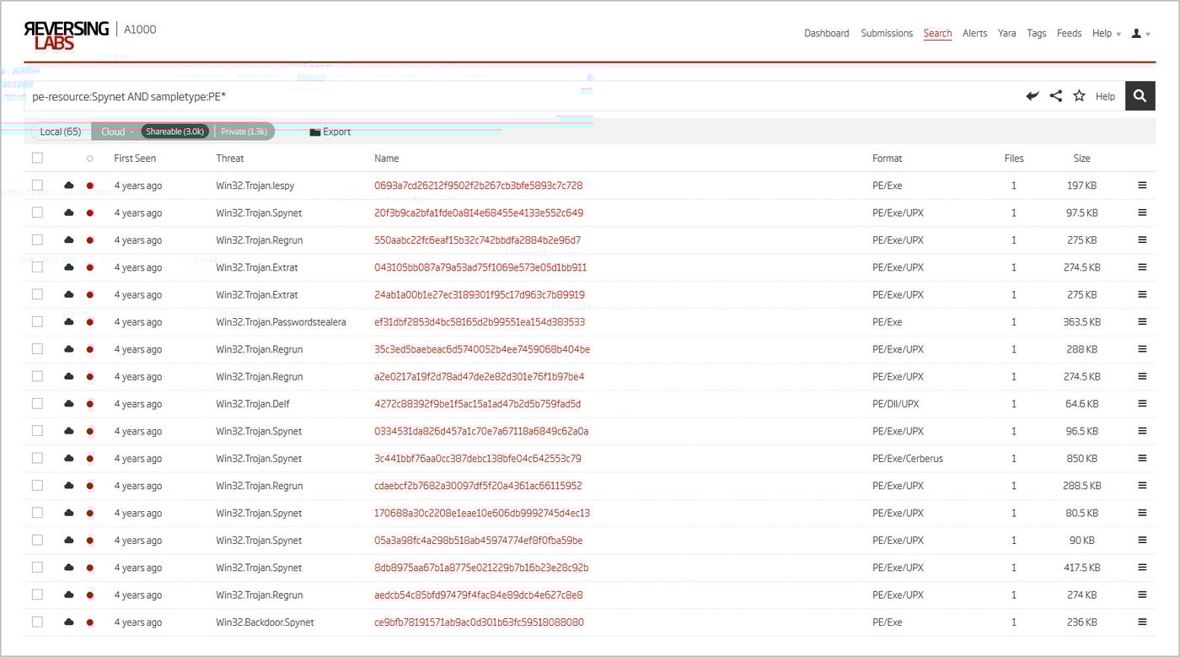Open the Feeds page
Viewport: 1180px width, 657px height.
tap(1070, 34)
